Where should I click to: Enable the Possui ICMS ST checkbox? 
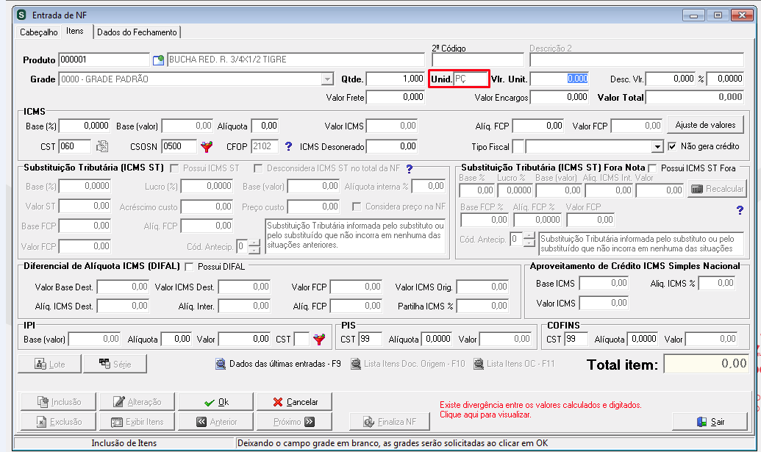(175, 168)
